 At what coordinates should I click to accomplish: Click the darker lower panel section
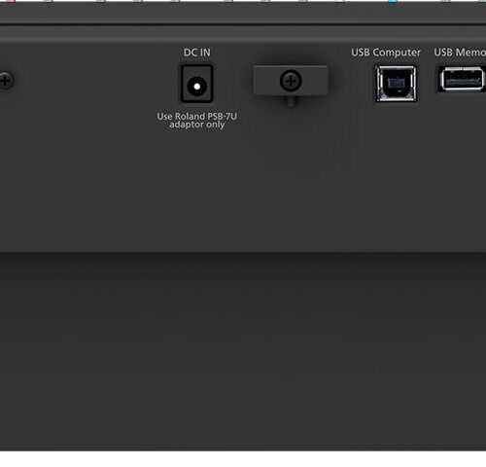point(243,351)
